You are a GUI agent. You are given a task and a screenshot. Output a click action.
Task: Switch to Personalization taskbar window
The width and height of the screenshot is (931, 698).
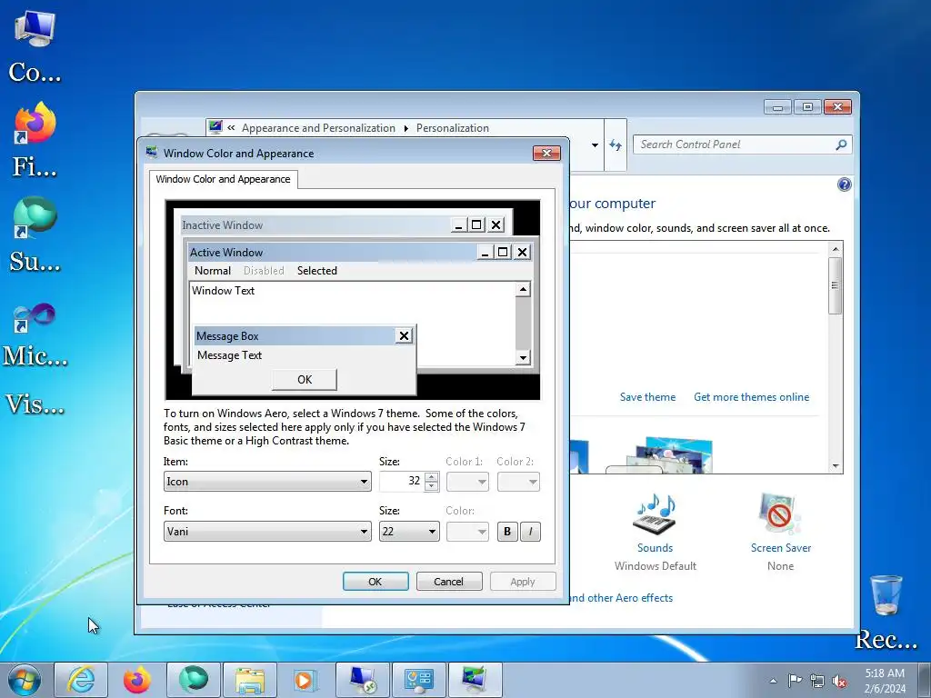coord(475,680)
